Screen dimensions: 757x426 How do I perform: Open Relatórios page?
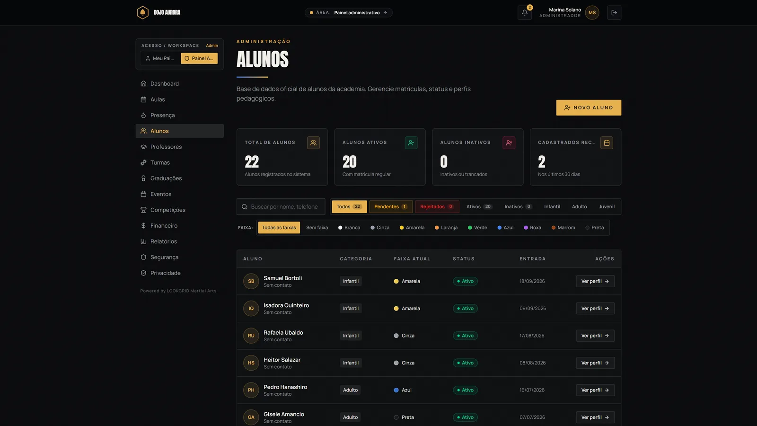pyautogui.click(x=180, y=241)
